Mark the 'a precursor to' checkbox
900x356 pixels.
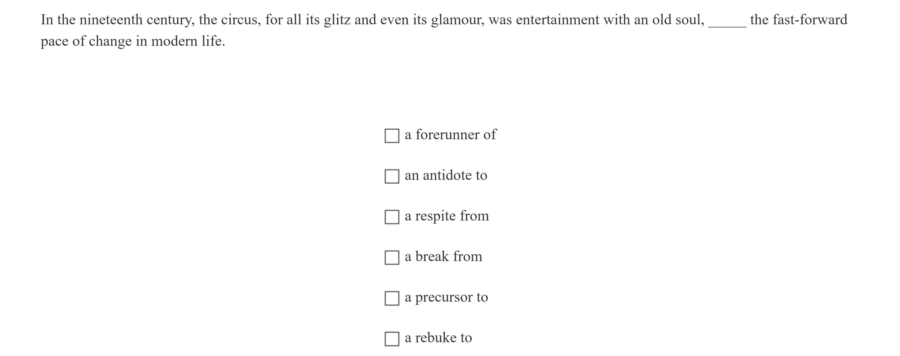click(392, 299)
